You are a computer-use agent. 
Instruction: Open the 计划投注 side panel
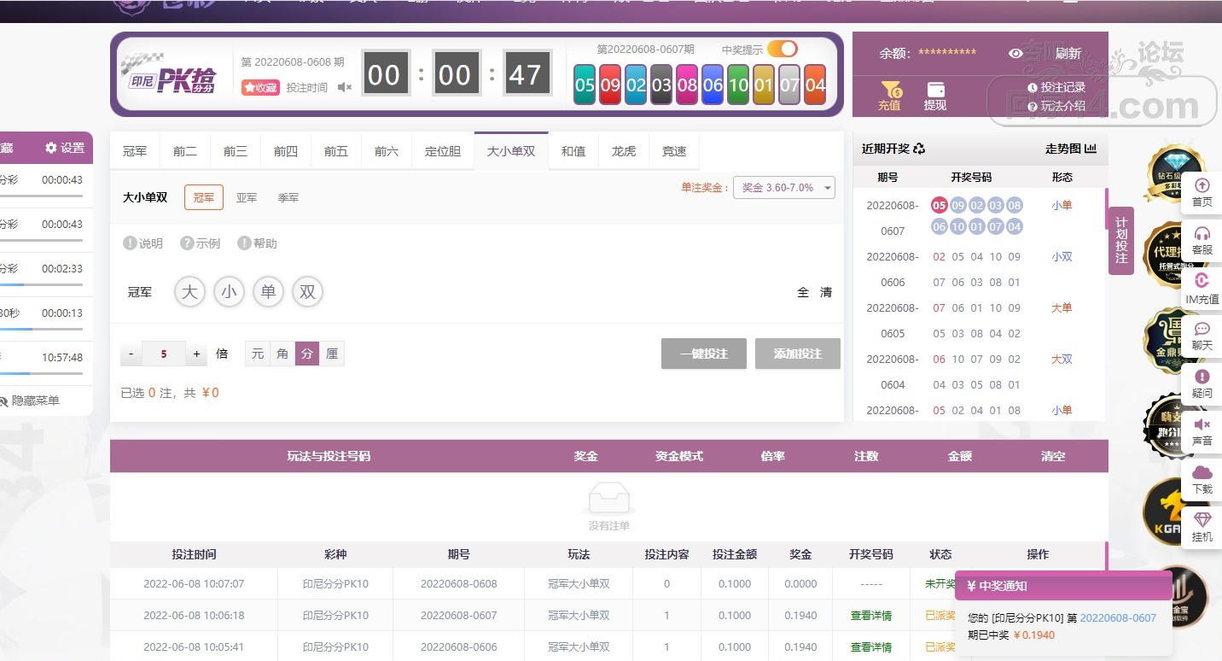click(1121, 241)
